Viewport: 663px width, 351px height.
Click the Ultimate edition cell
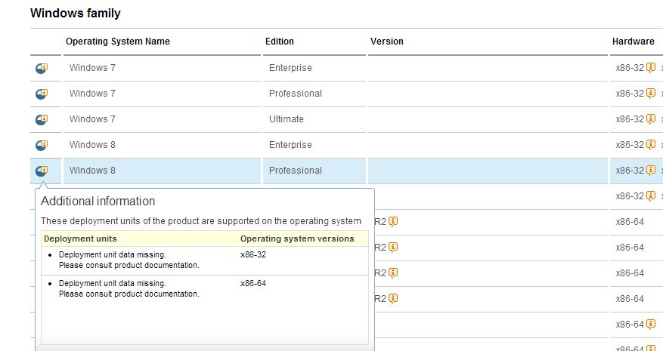coord(287,119)
